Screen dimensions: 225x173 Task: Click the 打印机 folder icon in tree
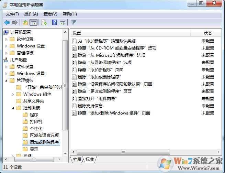point(25,122)
